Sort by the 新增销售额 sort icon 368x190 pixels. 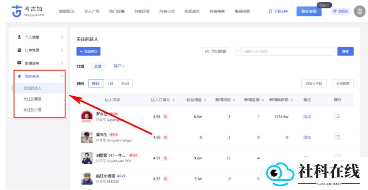292,100
